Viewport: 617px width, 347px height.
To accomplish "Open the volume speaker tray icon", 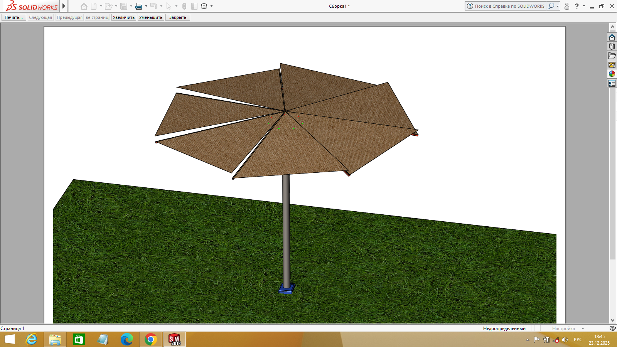I will tap(565, 340).
